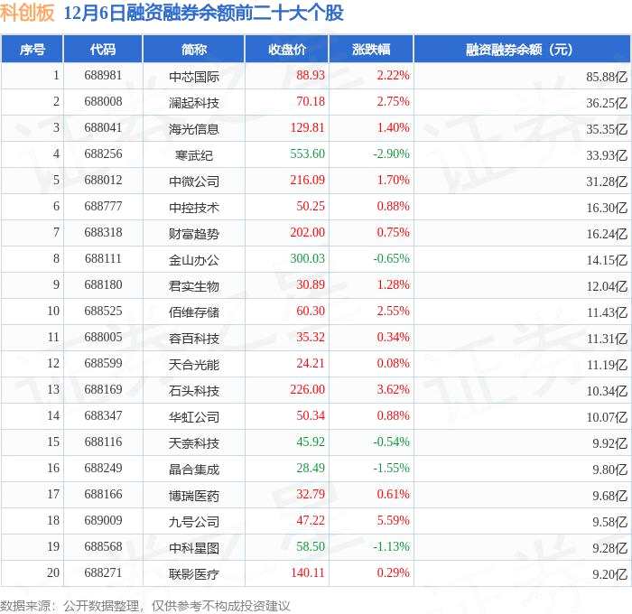Select stock code 688981
The width and height of the screenshot is (632, 614).
pyautogui.click(x=103, y=75)
